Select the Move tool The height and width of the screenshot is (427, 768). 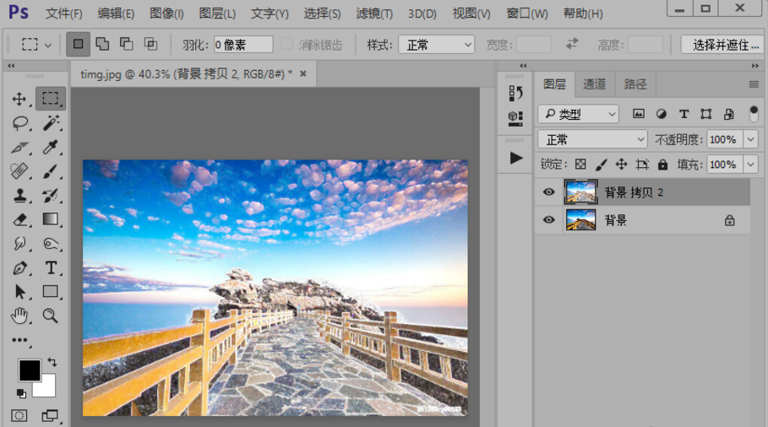[19, 99]
